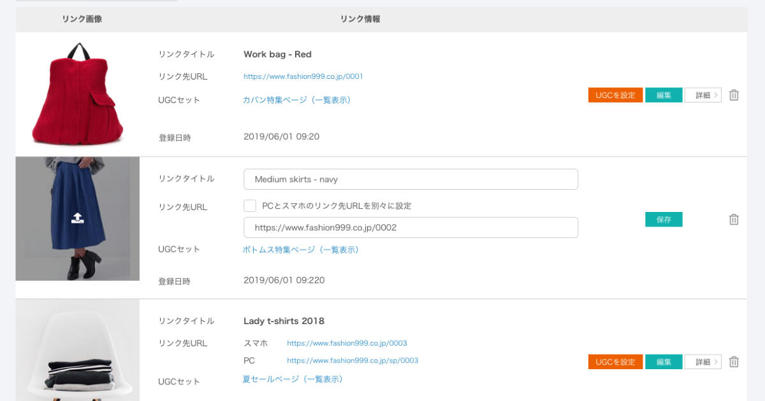Click the Medium skirts - navy title field
The height and width of the screenshot is (401, 765).
(x=411, y=179)
